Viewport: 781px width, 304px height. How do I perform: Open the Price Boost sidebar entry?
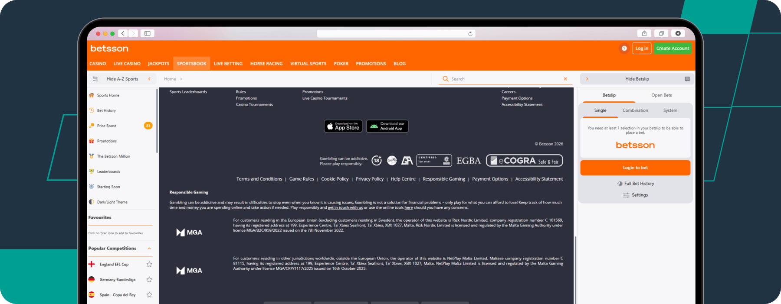[x=106, y=126]
